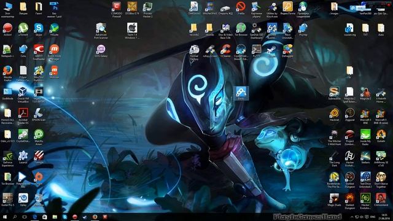Open the Guitar Pro 5 shortcut
Viewport: 393px width, 221px height.
point(7,200)
